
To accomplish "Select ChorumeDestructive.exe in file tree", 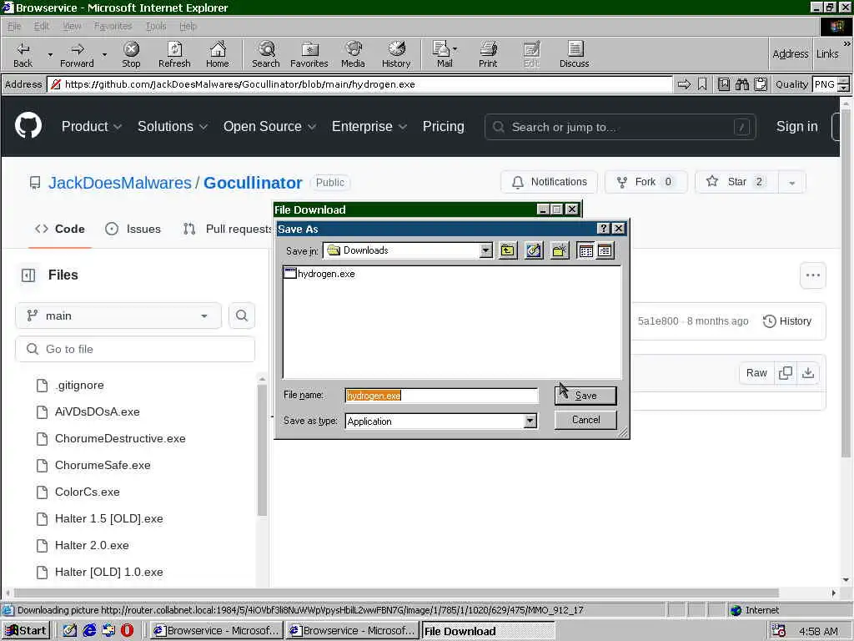I will 111,439.
